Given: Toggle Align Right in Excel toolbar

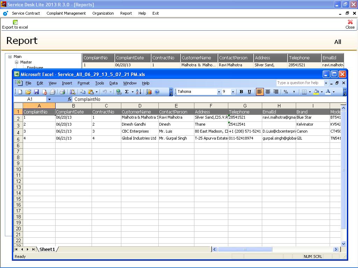Looking at the screenshot, I should (x=276, y=92).
